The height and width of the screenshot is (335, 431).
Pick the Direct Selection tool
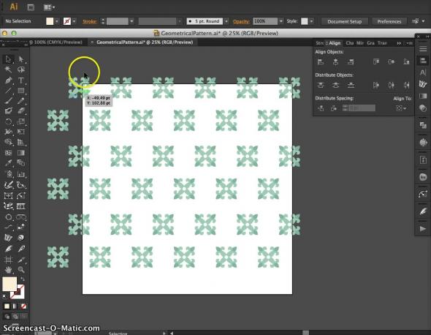point(21,59)
